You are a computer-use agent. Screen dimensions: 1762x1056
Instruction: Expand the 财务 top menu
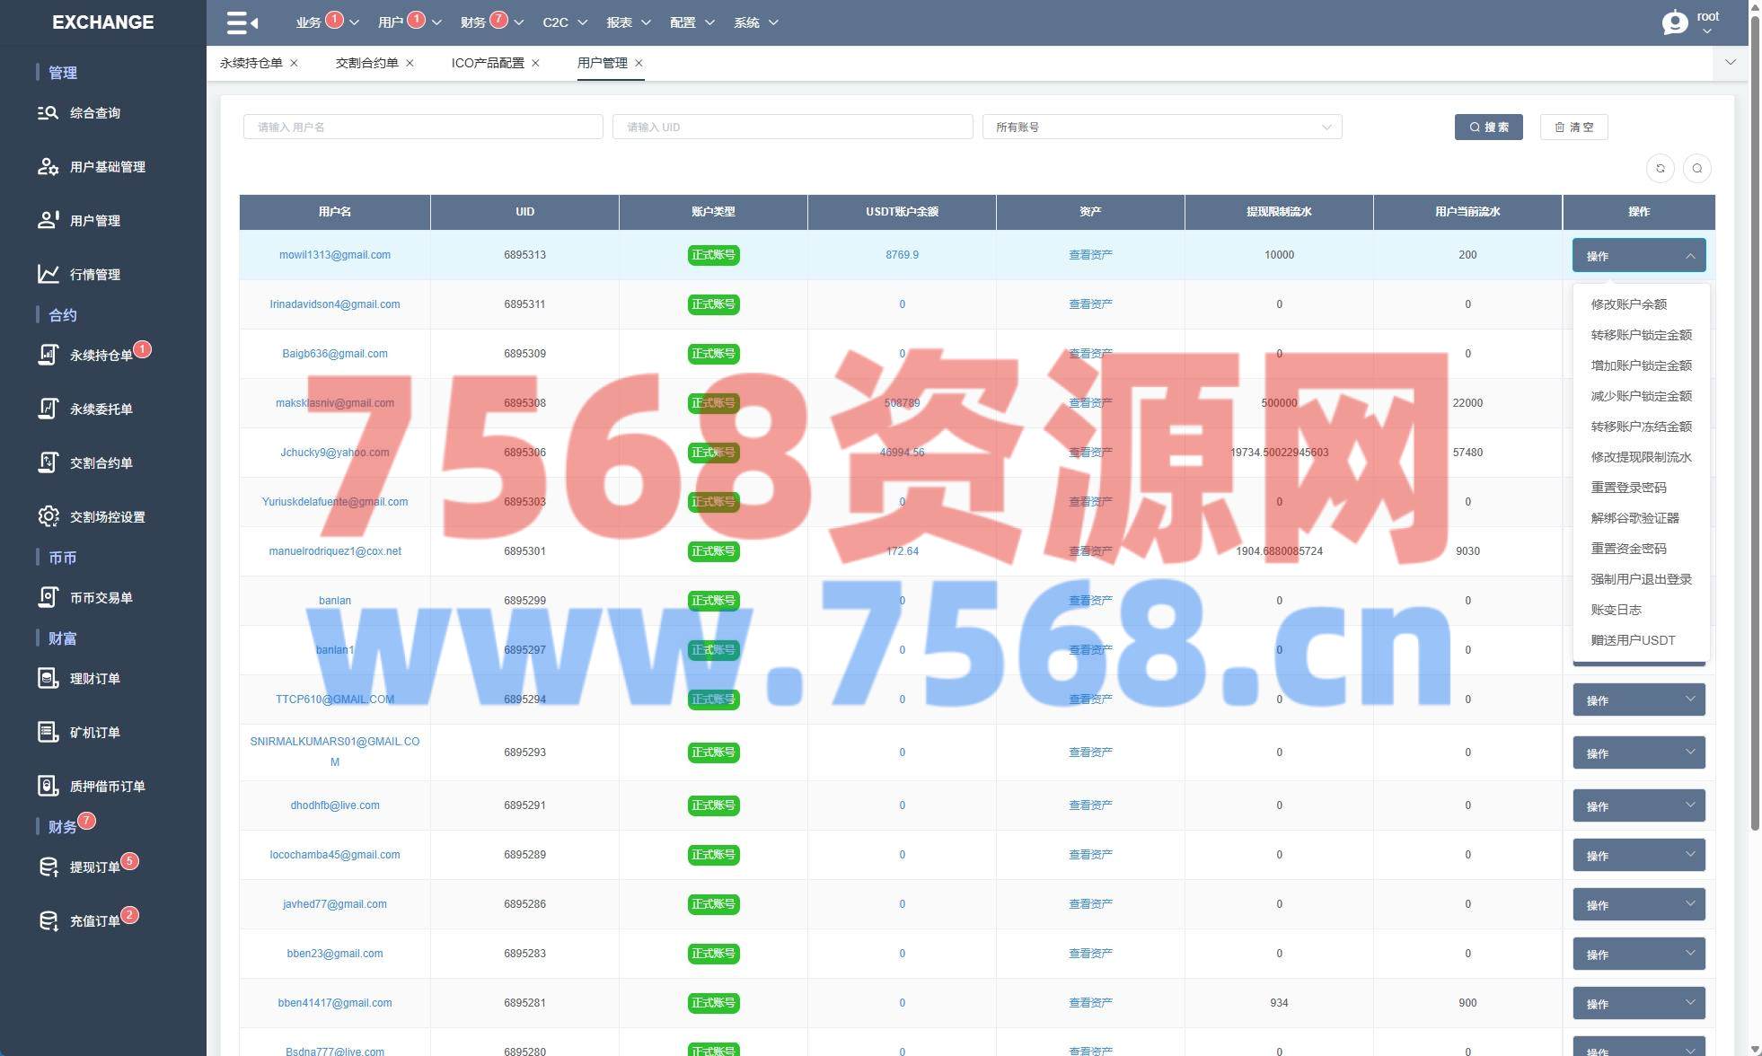click(484, 22)
